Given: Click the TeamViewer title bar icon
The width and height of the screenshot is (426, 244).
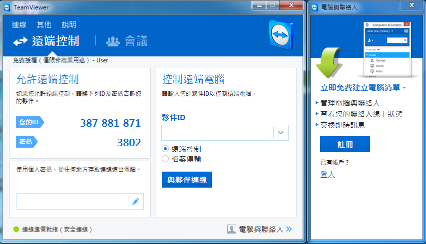Looking at the screenshot, I should pyautogui.click(x=7, y=7).
